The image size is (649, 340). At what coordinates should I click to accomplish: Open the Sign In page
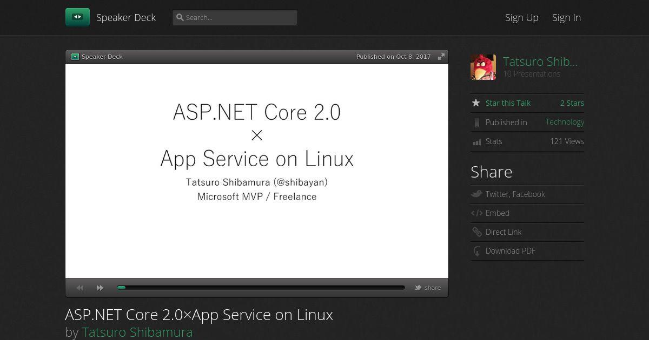[566, 17]
